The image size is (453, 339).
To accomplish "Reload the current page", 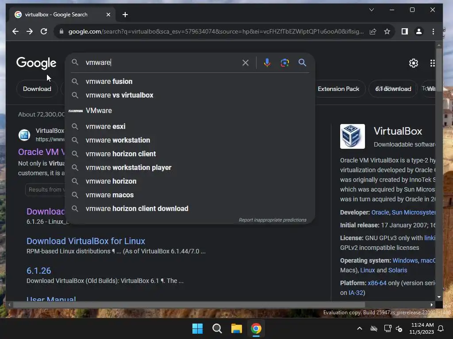I will (44, 31).
